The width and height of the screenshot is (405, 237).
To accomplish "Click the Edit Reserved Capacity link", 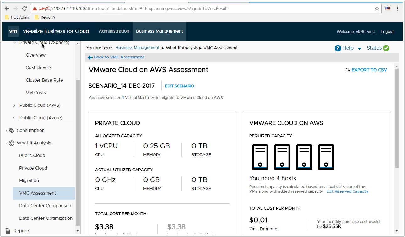I will 347,191.
